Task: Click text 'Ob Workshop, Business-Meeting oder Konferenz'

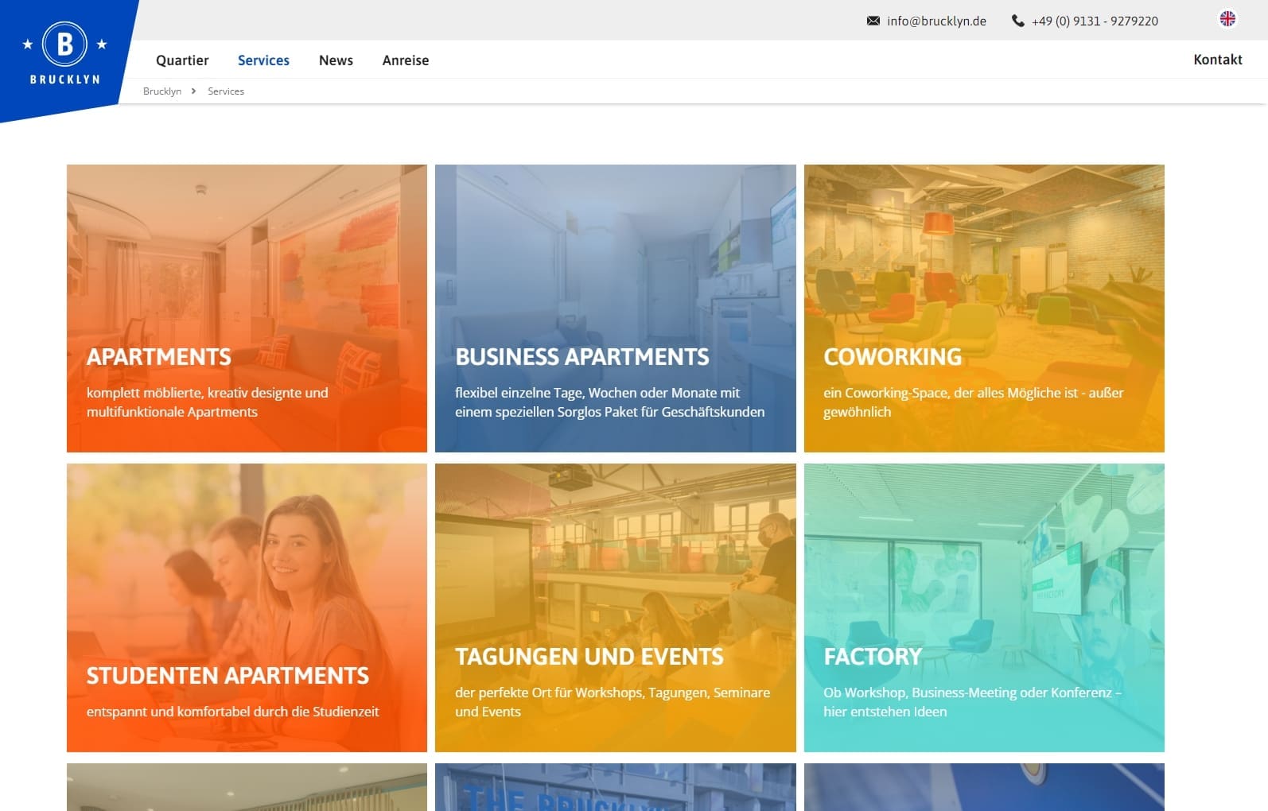Action: click(967, 693)
